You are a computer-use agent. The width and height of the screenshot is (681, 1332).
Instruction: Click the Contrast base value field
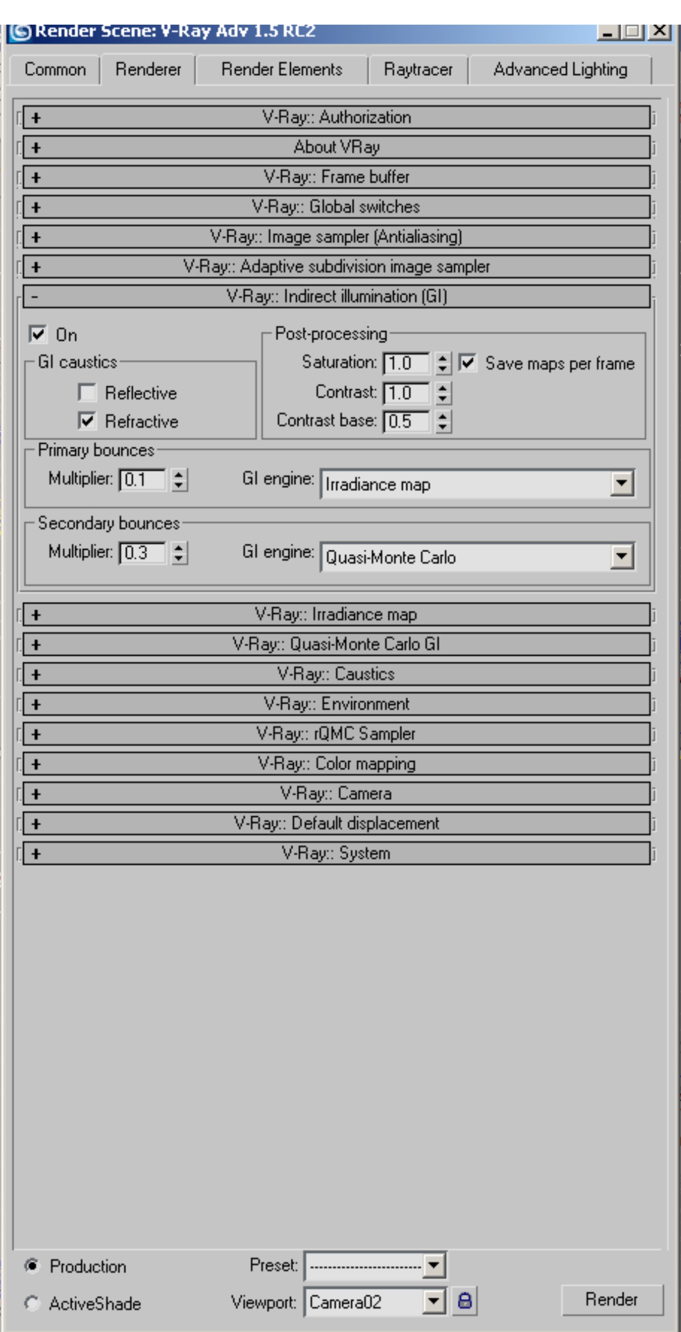pos(407,421)
